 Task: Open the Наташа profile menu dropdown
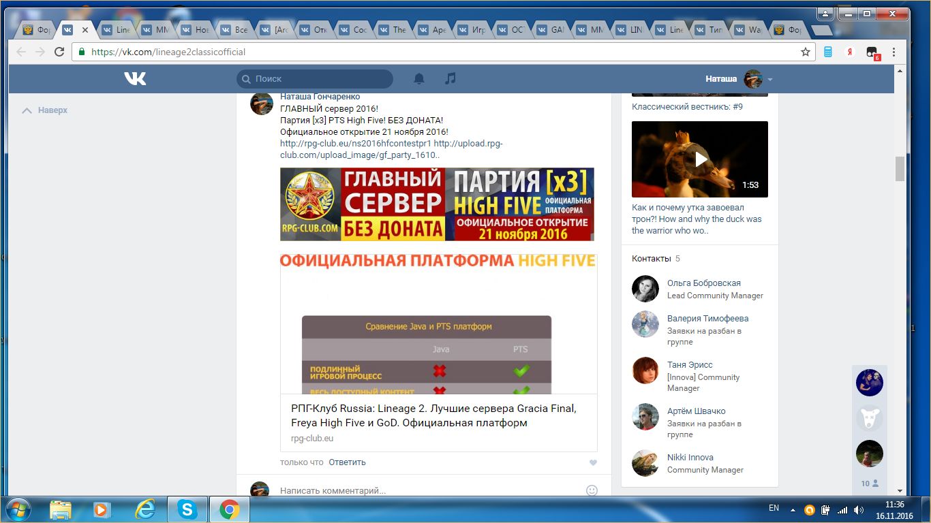739,79
